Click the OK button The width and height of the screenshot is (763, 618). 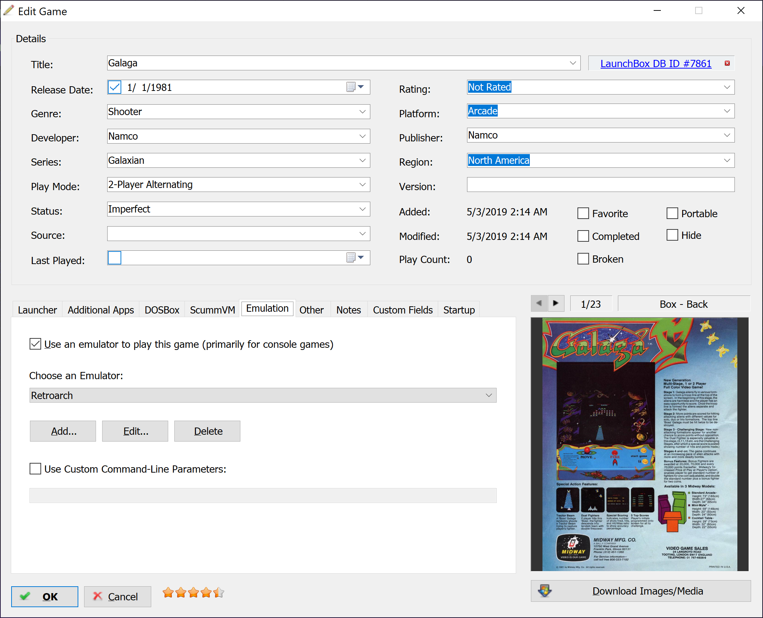point(45,597)
